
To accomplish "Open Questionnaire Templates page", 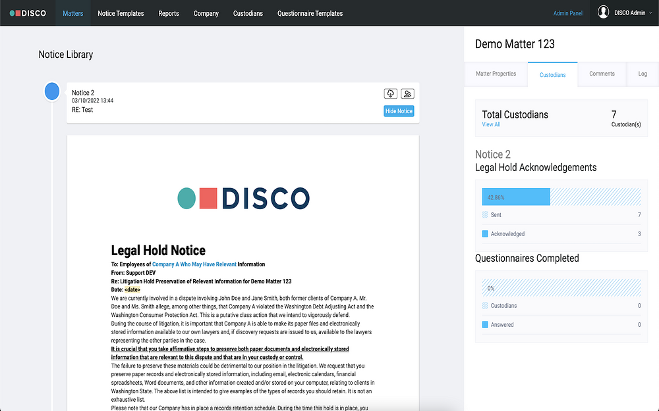I will (x=310, y=13).
